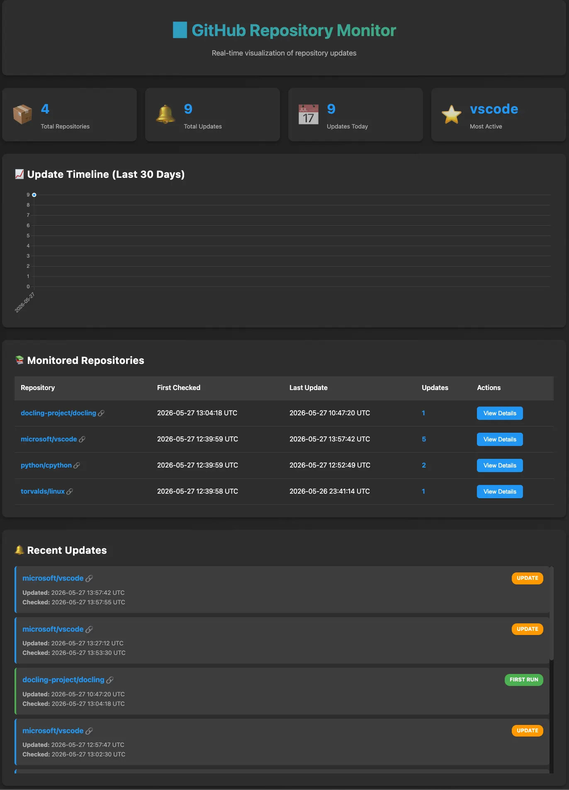Click the calendar icon on Updates Today card
Viewport: 569px width, 790px height.
click(x=309, y=114)
